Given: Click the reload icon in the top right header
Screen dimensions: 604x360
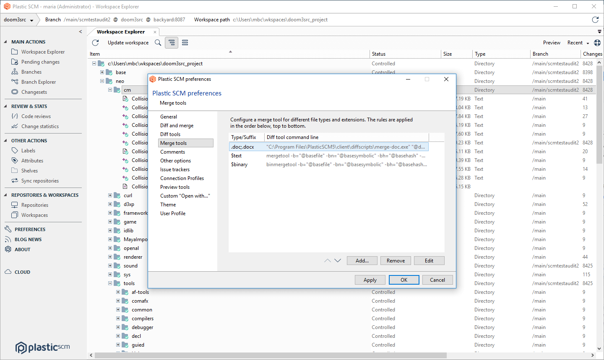Looking at the screenshot, I should (x=595, y=20).
